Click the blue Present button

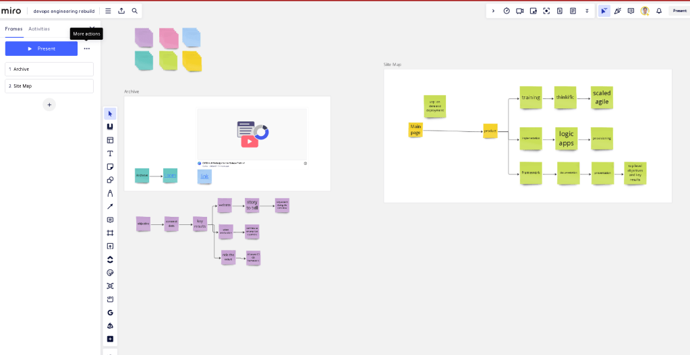coord(41,49)
